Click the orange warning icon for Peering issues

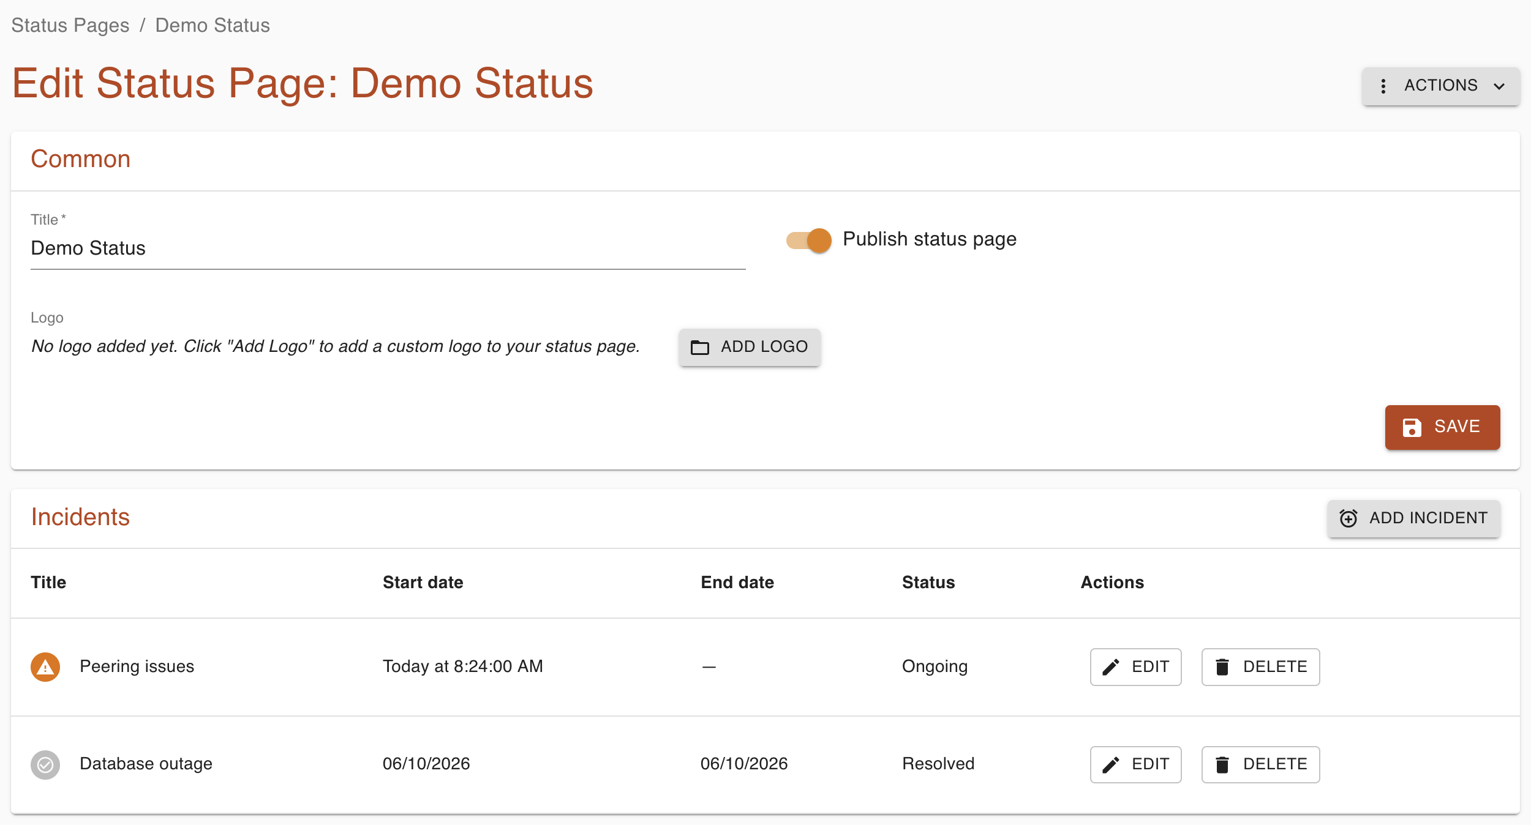click(x=45, y=666)
